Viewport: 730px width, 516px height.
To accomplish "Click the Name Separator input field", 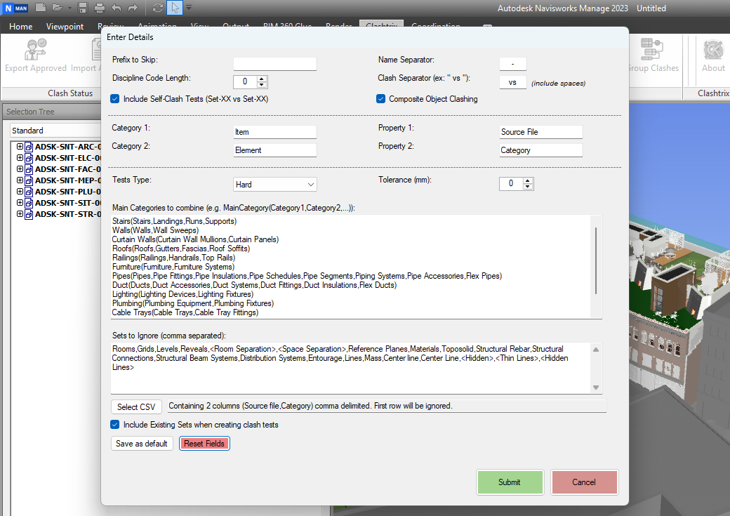I will pos(512,63).
